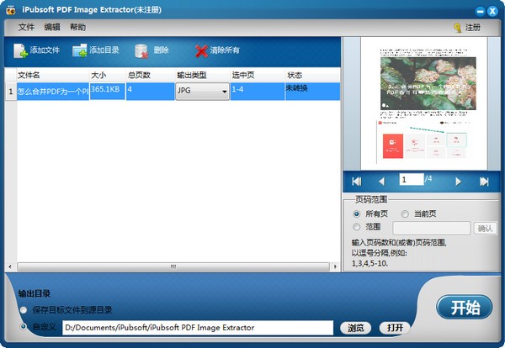Click the total pages cell showing 4

click(151, 92)
